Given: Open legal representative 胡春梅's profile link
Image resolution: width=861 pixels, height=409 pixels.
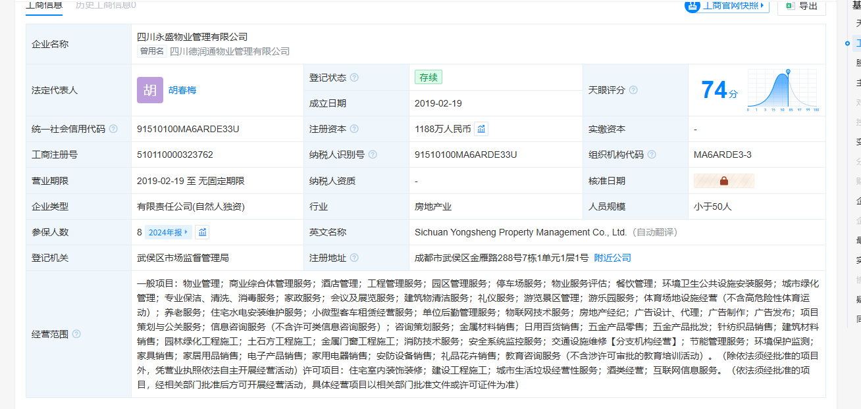Looking at the screenshot, I should [x=182, y=90].
